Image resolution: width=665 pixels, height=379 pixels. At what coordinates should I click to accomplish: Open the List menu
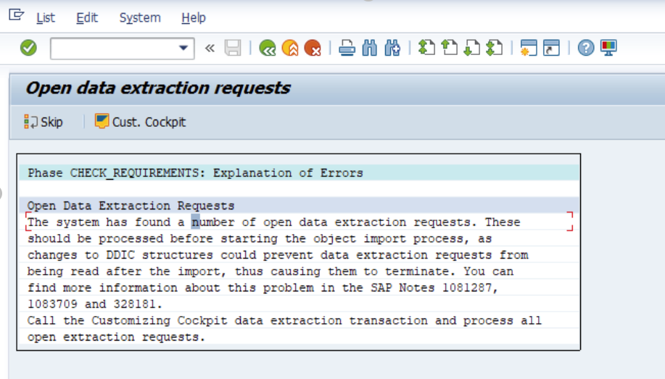pyautogui.click(x=45, y=17)
